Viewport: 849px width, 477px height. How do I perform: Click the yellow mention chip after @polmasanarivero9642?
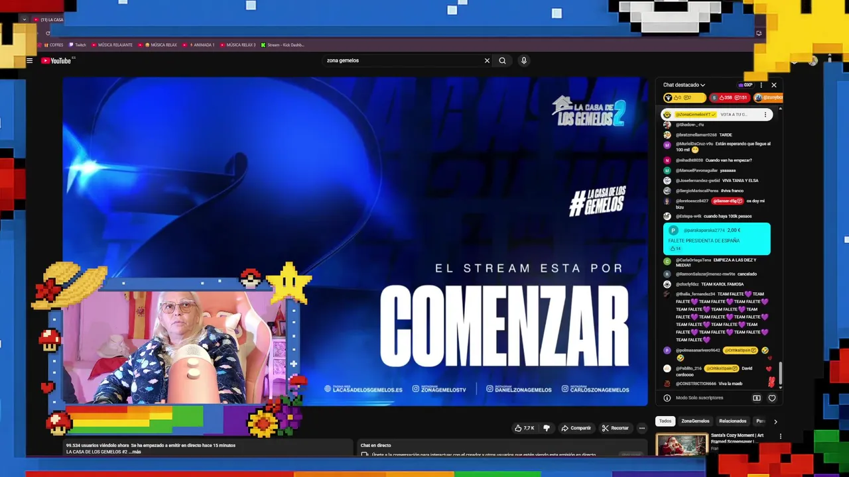pyautogui.click(x=740, y=350)
